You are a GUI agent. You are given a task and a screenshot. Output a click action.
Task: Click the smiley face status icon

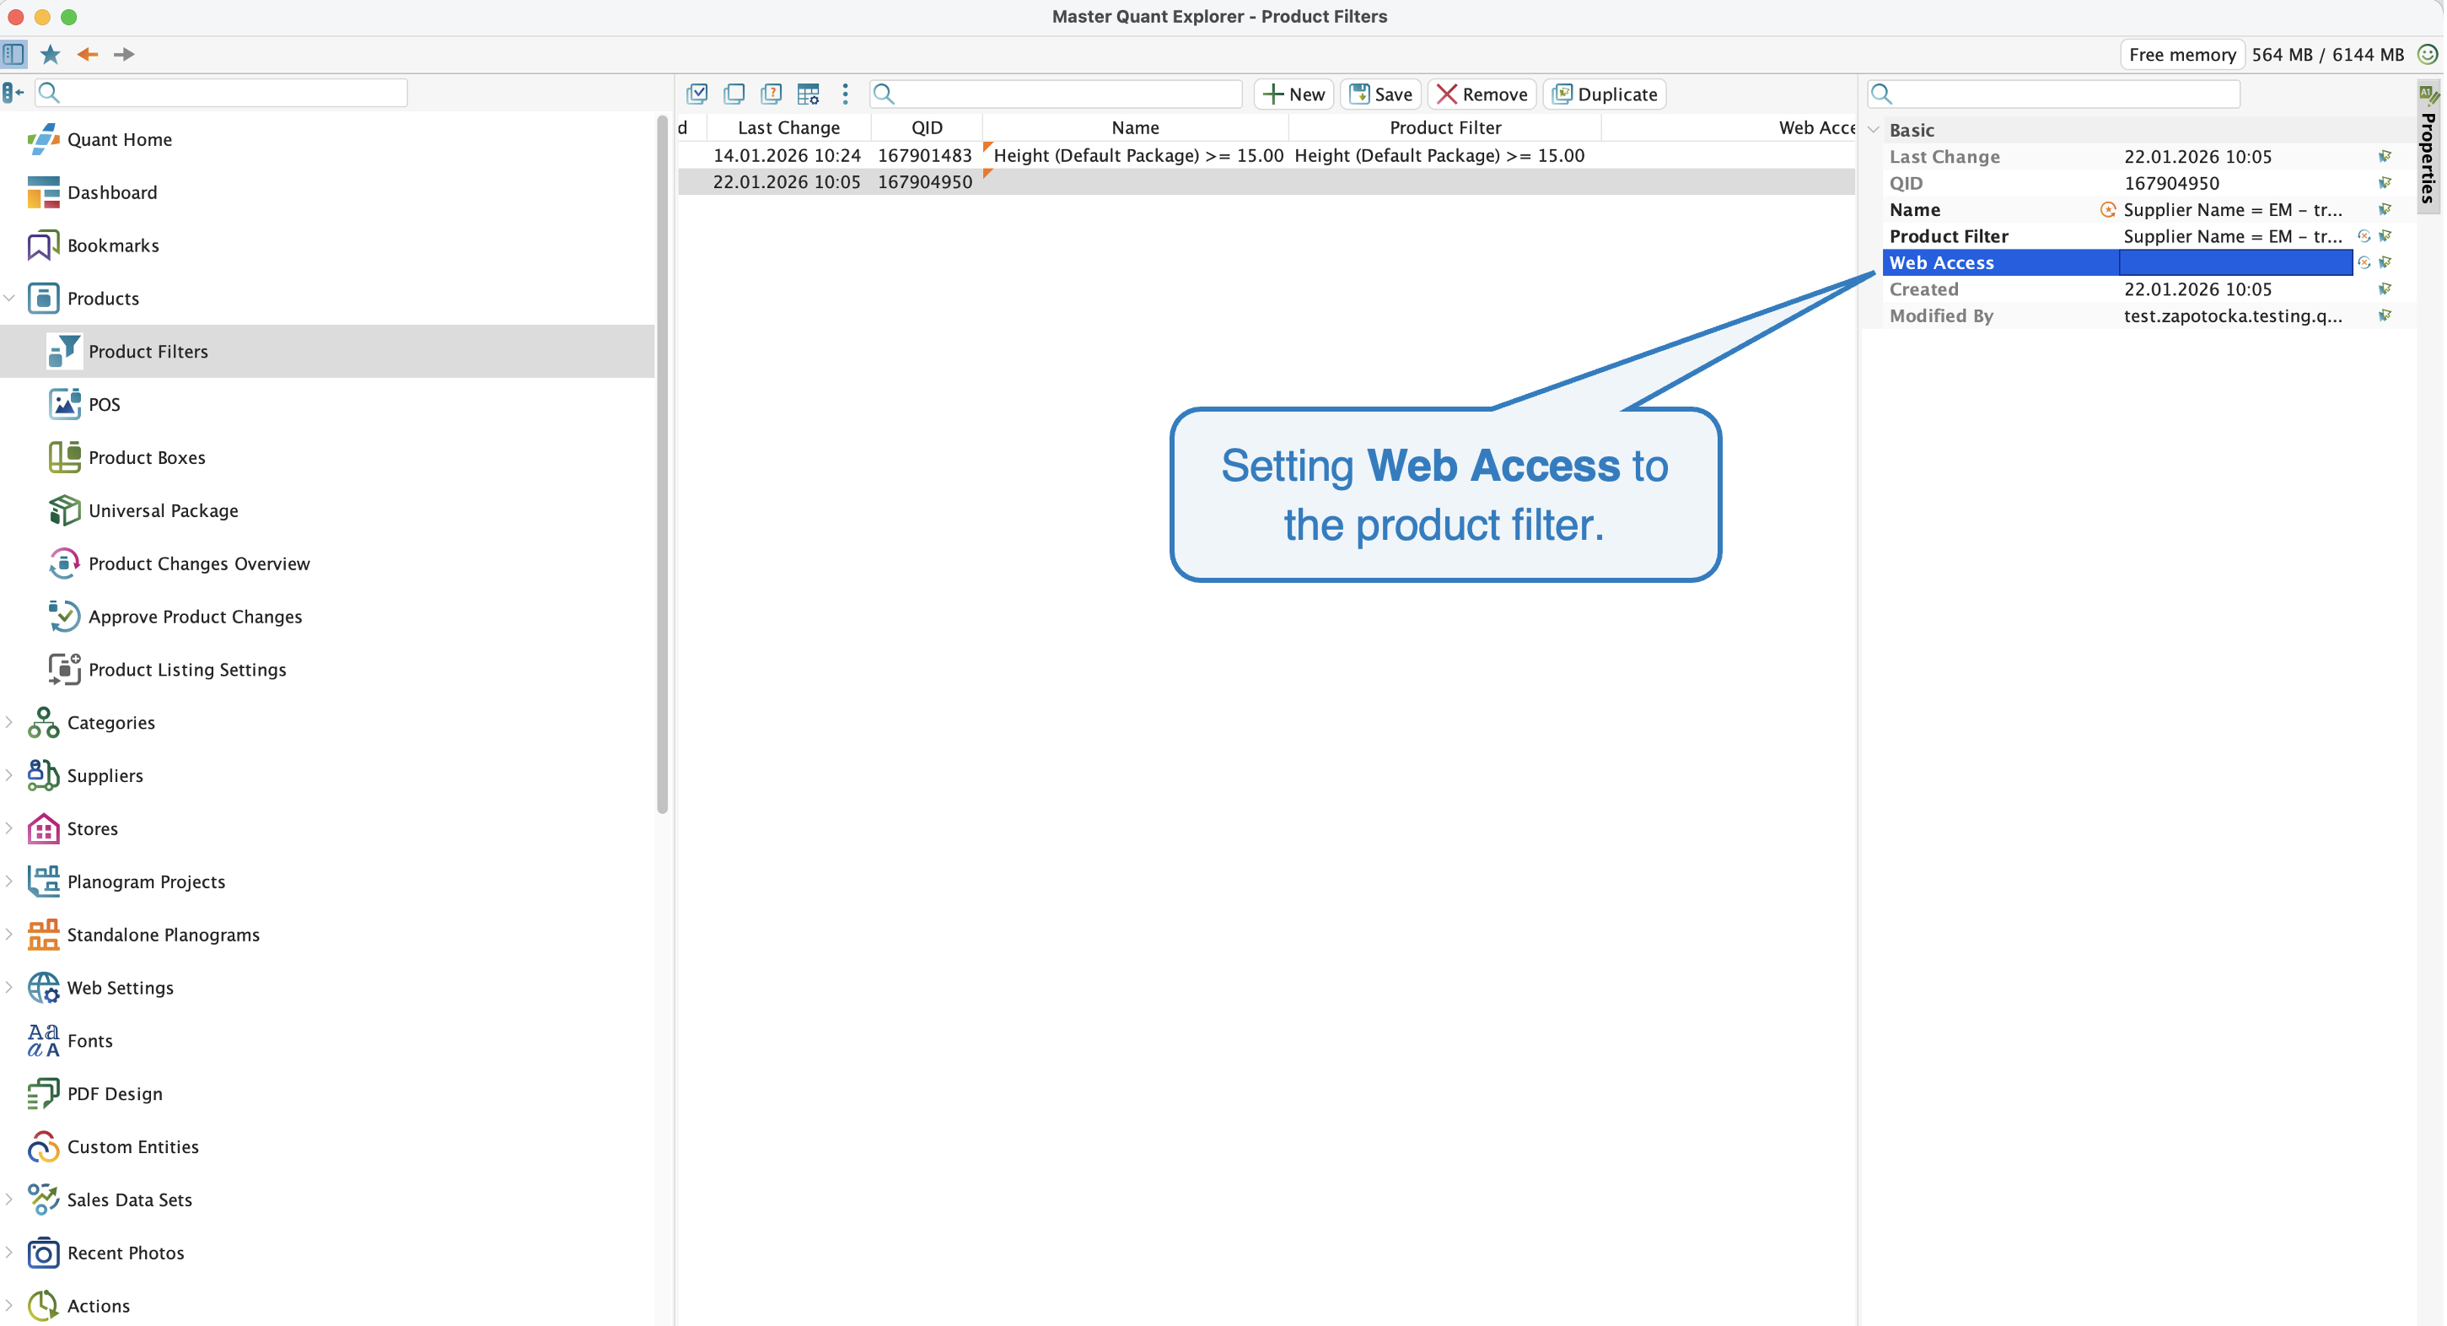click(2428, 54)
